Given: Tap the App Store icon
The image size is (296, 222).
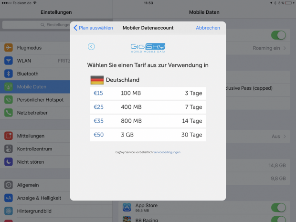Looking at the screenshot, I should click(x=127, y=207).
